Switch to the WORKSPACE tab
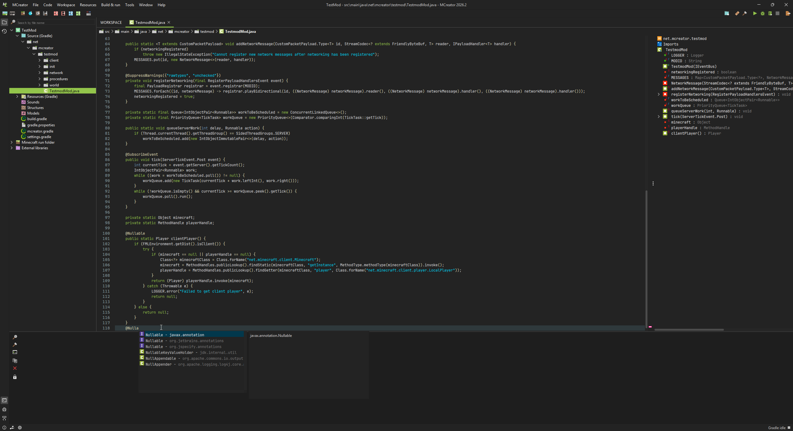The image size is (793, 431). pyautogui.click(x=111, y=22)
